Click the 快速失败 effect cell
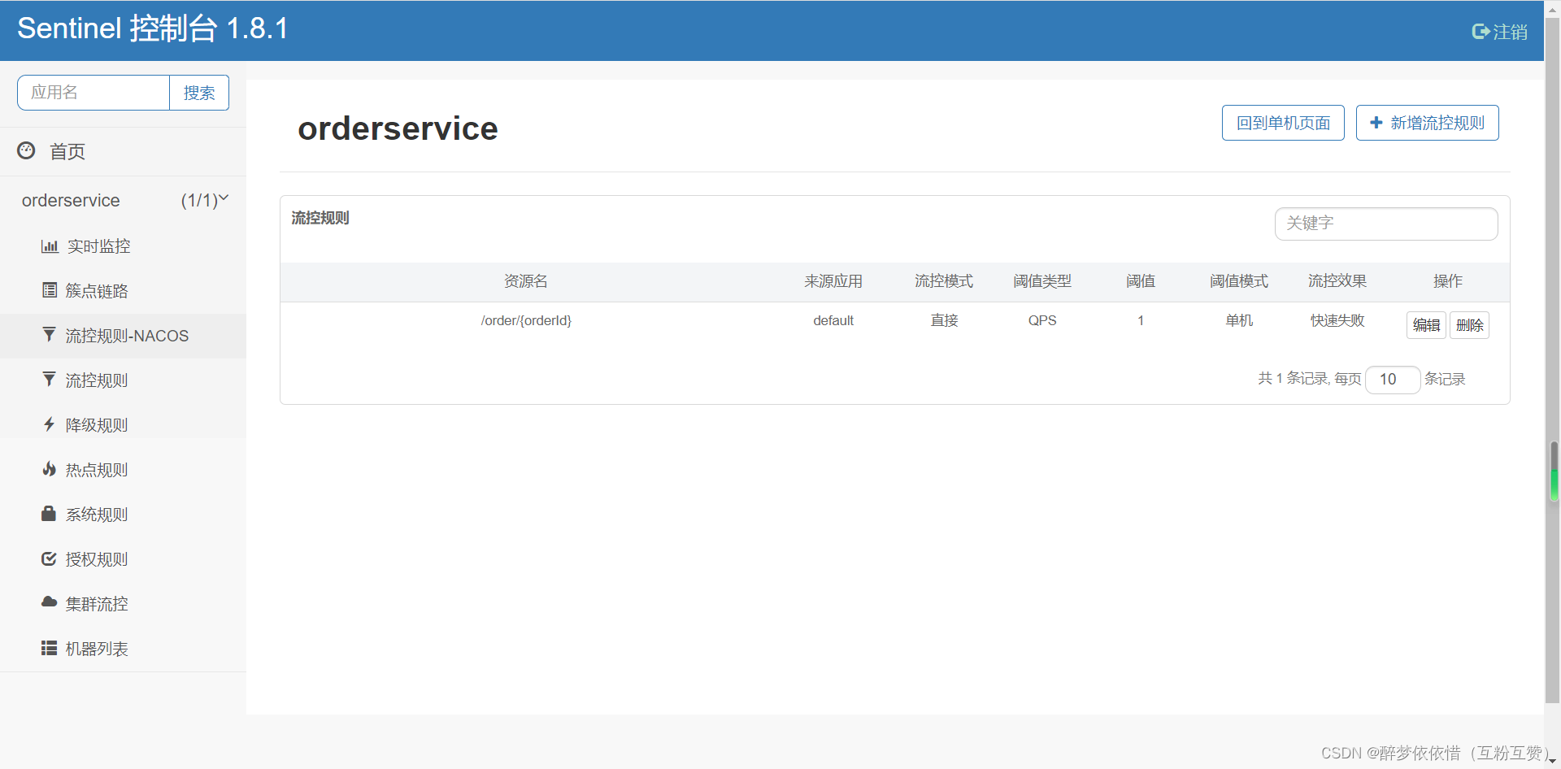 pyautogui.click(x=1337, y=320)
